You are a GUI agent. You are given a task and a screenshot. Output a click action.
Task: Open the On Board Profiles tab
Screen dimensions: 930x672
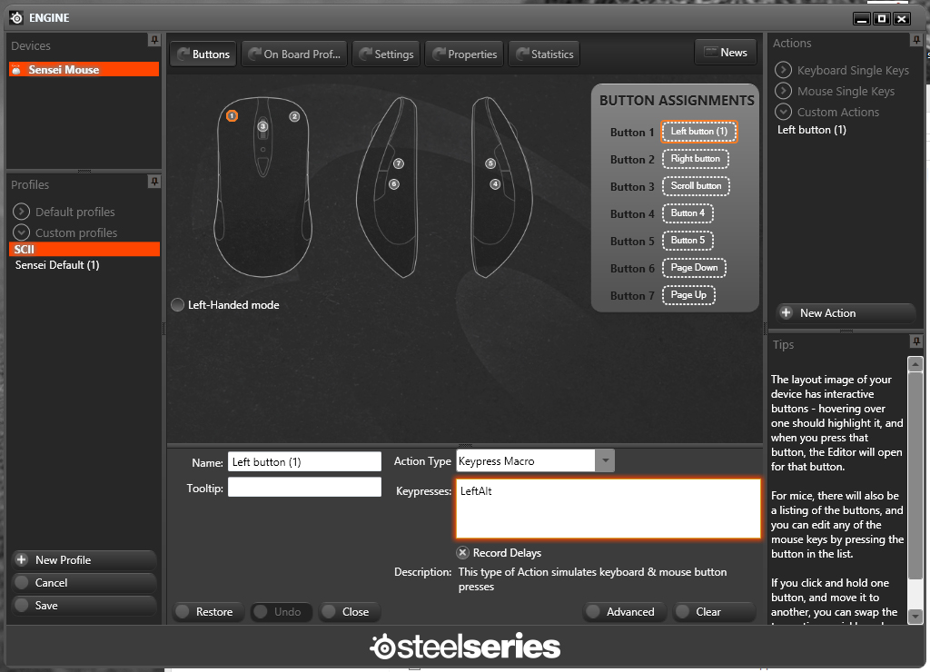[x=294, y=54]
